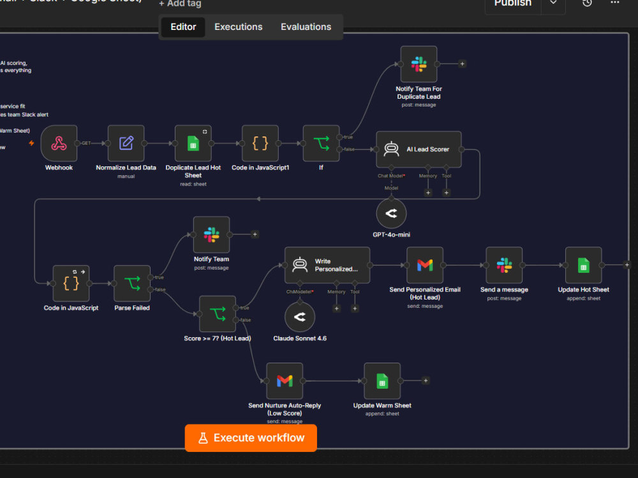Open the Notify Team For Duplicate Lead Slack node
Viewport: 638px width, 478px height.
point(419,64)
